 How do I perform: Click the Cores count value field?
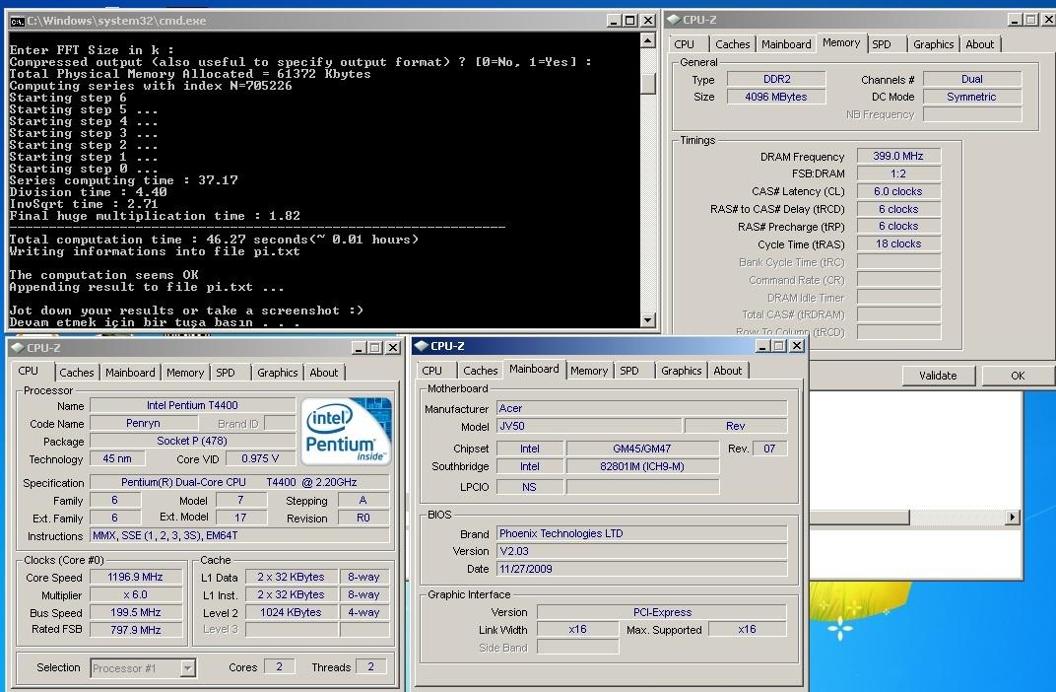click(280, 666)
